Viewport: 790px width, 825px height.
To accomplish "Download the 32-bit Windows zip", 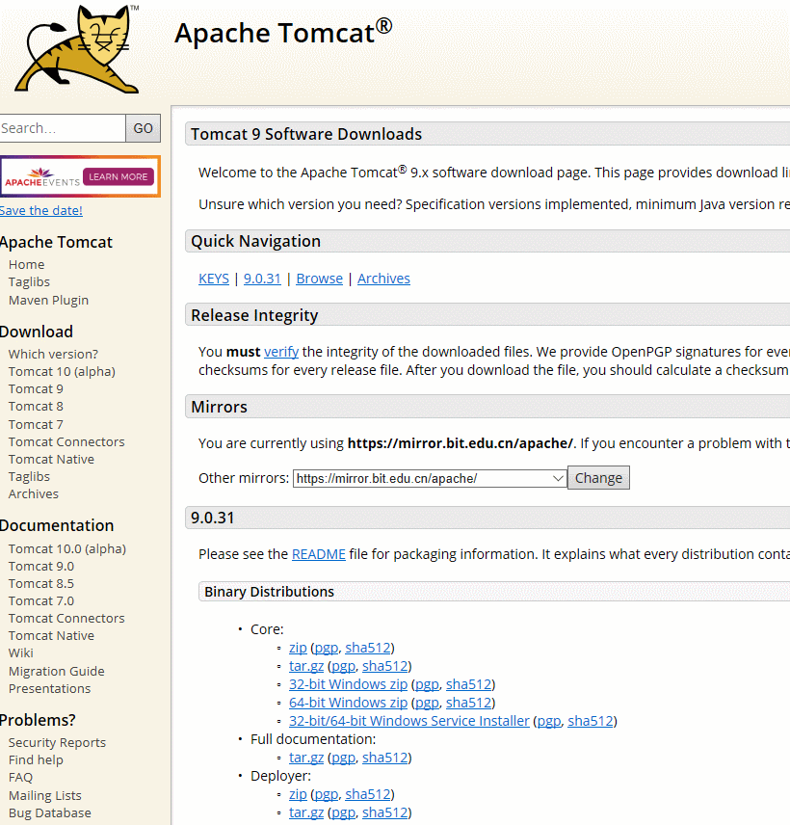I will click(348, 684).
